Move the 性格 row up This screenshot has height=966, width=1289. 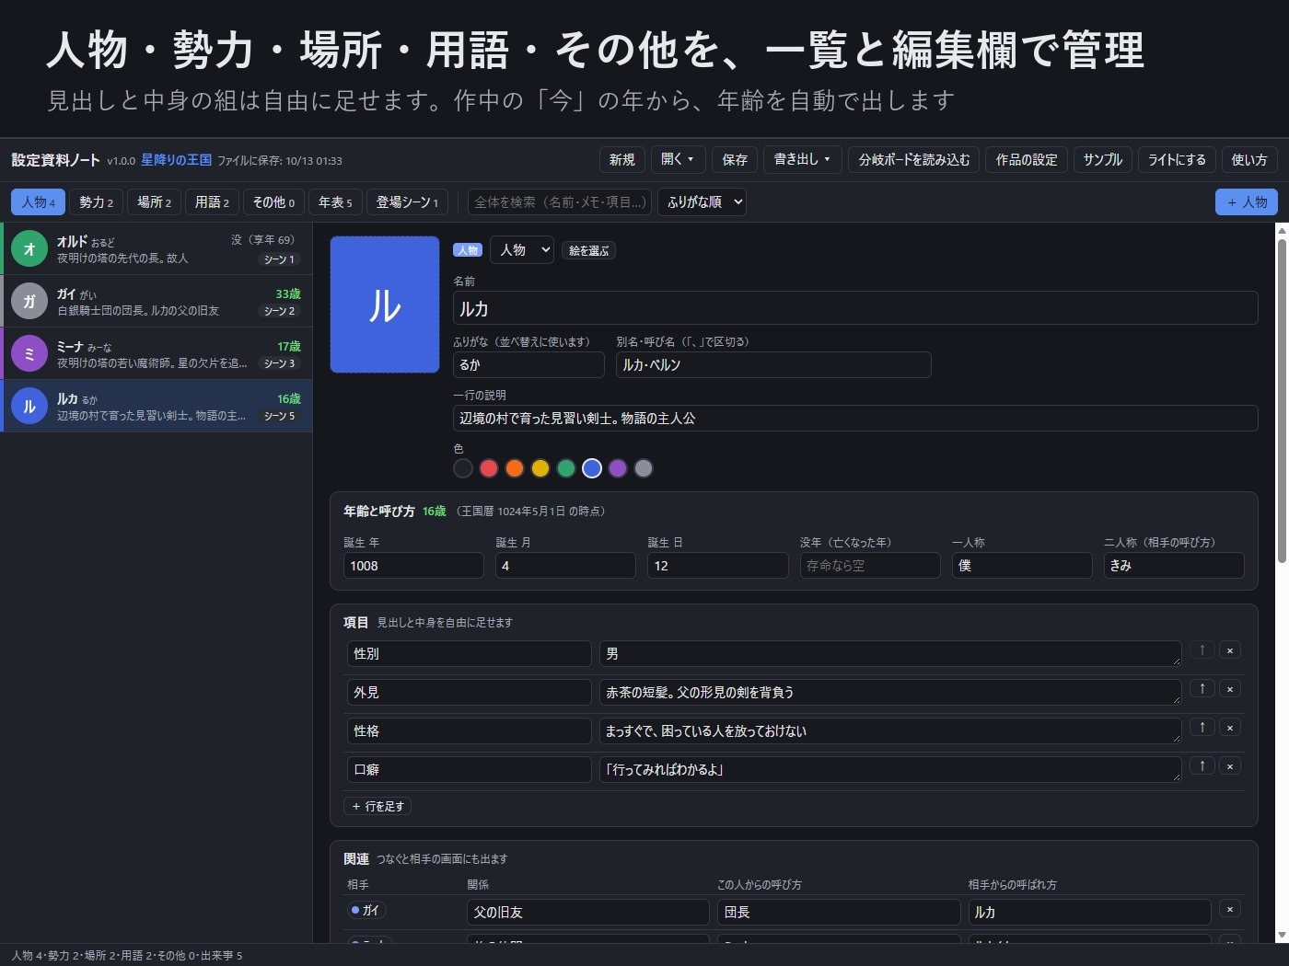click(x=1202, y=728)
